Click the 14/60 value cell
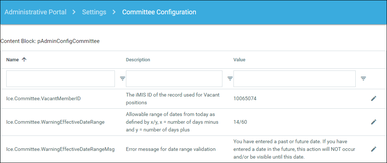The image size is (387, 163). coord(240,122)
